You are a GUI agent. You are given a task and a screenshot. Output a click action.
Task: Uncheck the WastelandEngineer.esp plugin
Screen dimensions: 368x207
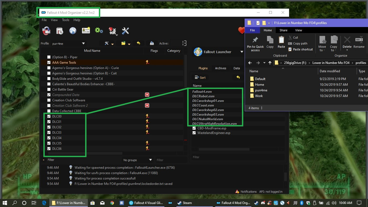click(194, 133)
